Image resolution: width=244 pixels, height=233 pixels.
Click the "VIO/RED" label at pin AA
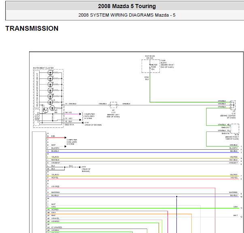[x=55, y=210]
